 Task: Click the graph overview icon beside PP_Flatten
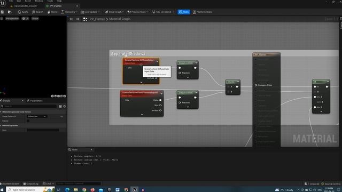click(x=85, y=19)
